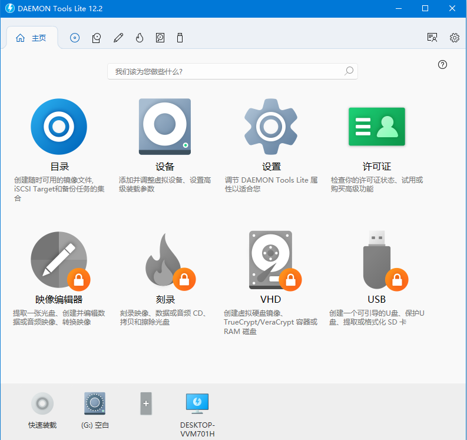Open the VHD hard disk tile
The width and height of the screenshot is (467, 440).
coord(271,260)
